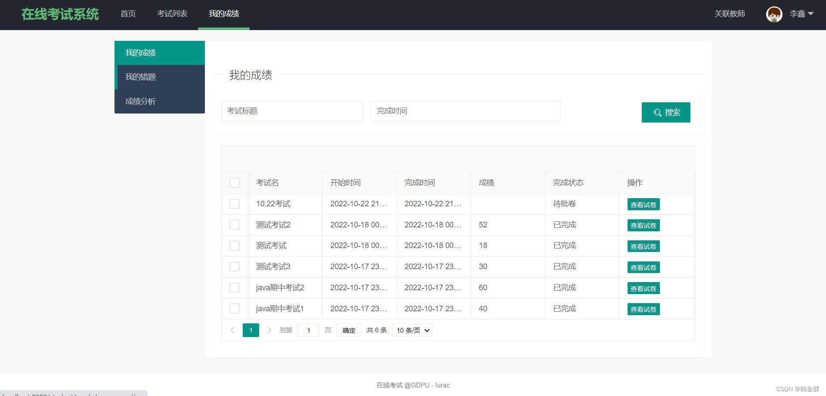Click 查看试卷 for java期中考试1
The width and height of the screenshot is (826, 396).
click(x=643, y=309)
